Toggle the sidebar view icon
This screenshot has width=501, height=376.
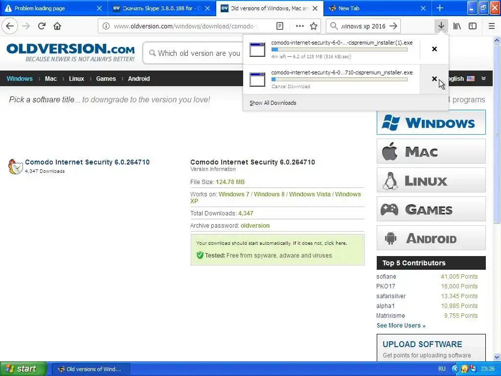coord(473,26)
